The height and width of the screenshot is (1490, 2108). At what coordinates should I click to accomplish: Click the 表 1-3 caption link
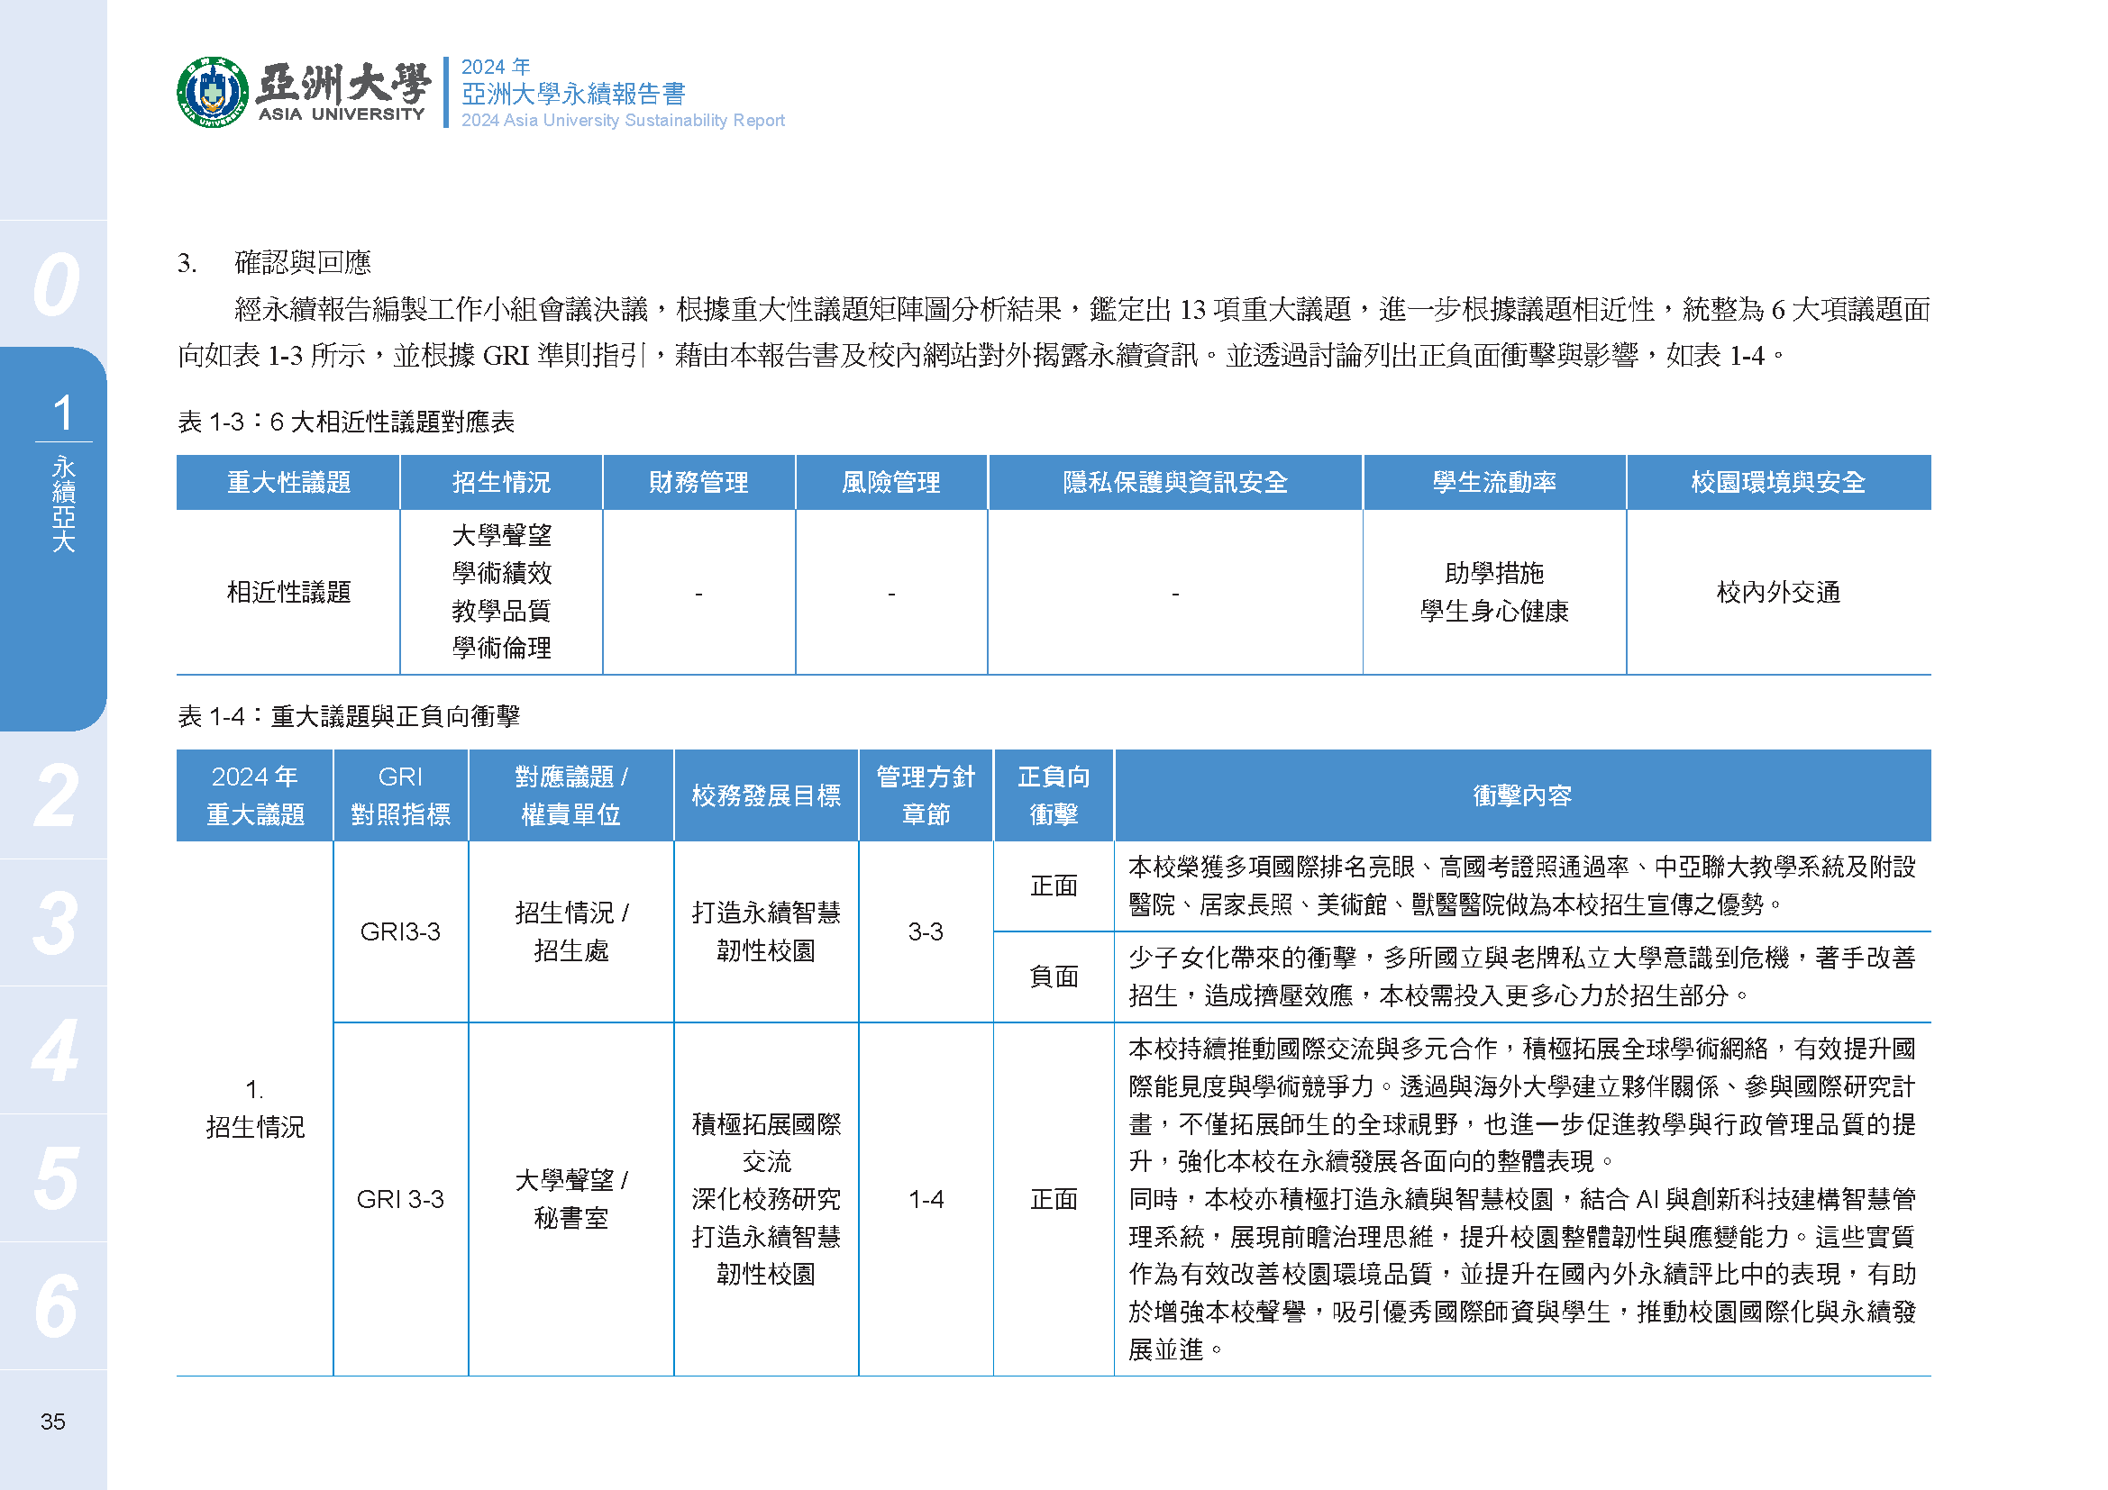coord(347,422)
